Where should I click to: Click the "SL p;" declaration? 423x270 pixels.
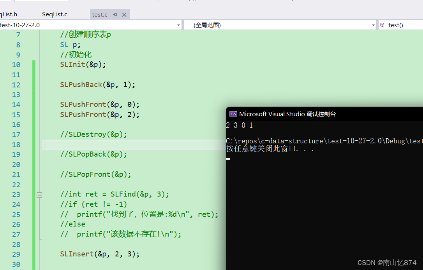70,45
